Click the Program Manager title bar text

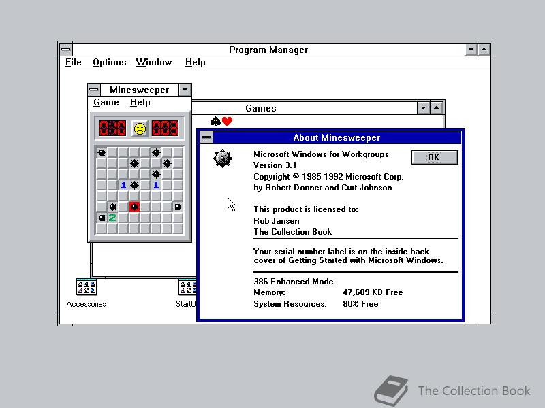pos(268,50)
